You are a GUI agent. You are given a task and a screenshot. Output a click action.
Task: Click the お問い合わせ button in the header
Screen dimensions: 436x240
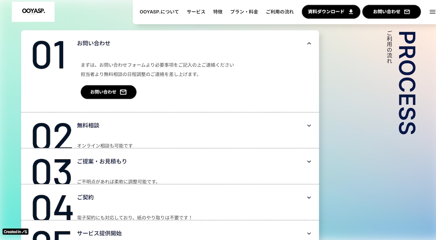(x=392, y=12)
